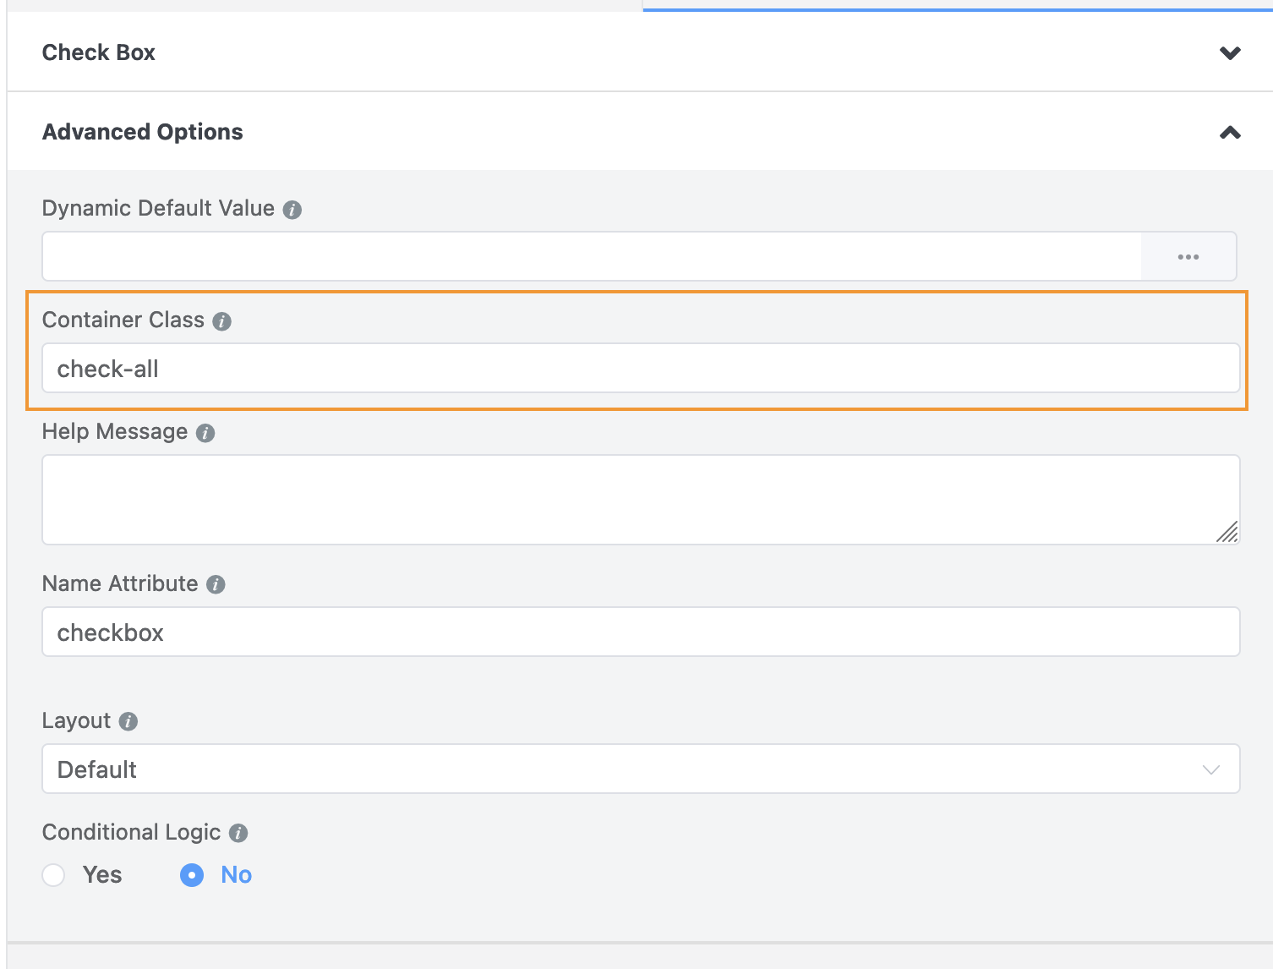Click inside the Container Class field
Image resolution: width=1273 pixels, height=969 pixels.
coord(592,369)
